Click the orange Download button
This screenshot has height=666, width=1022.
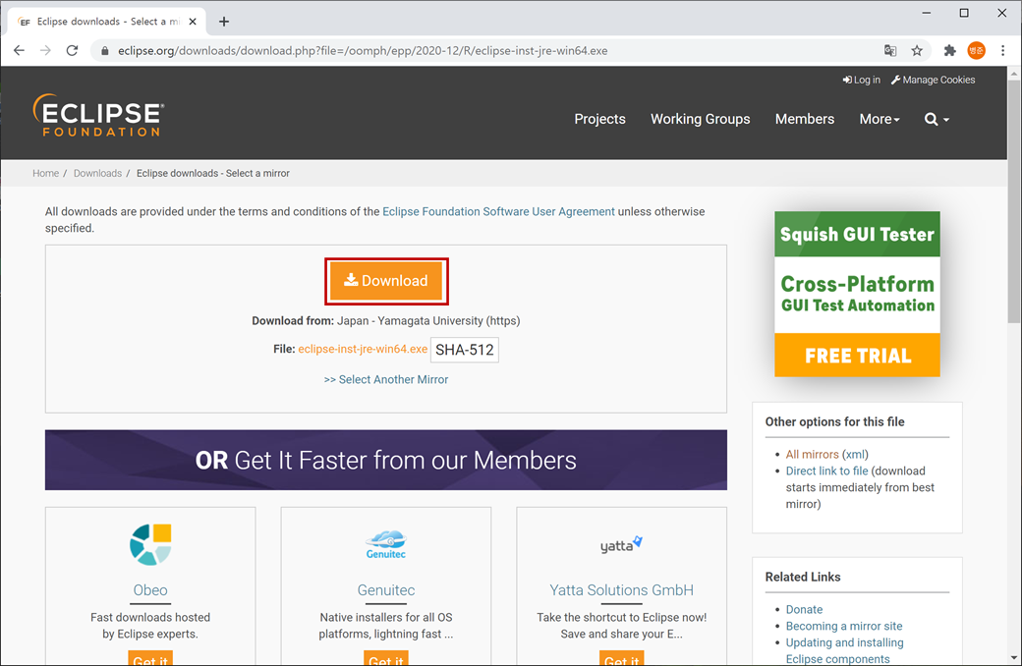(x=386, y=281)
